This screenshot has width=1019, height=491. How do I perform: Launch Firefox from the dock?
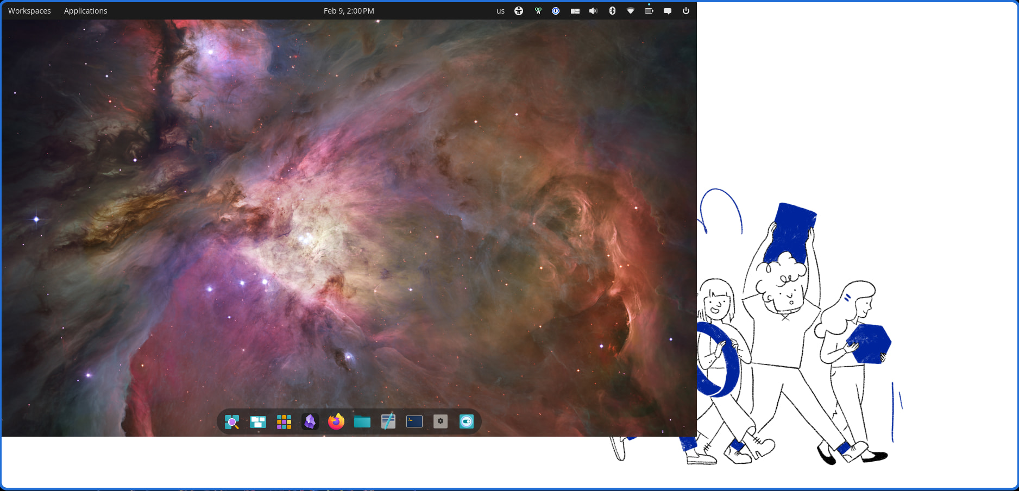pos(336,421)
